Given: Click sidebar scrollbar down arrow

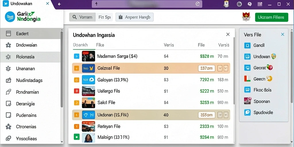Looking at the screenshot, I should tap(62, 142).
